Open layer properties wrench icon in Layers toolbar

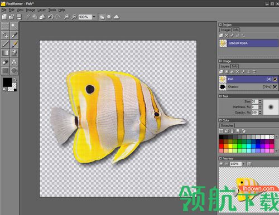[x=243, y=72]
